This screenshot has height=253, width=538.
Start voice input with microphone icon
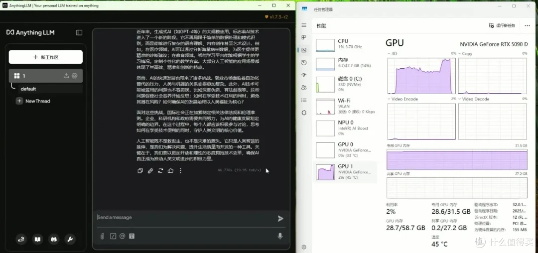(280, 236)
